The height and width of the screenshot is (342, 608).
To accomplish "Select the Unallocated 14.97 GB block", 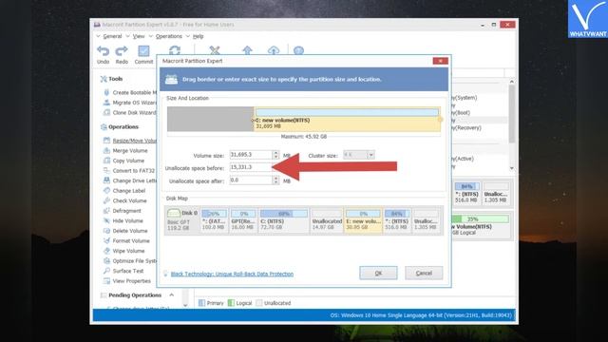I will click(x=327, y=219).
